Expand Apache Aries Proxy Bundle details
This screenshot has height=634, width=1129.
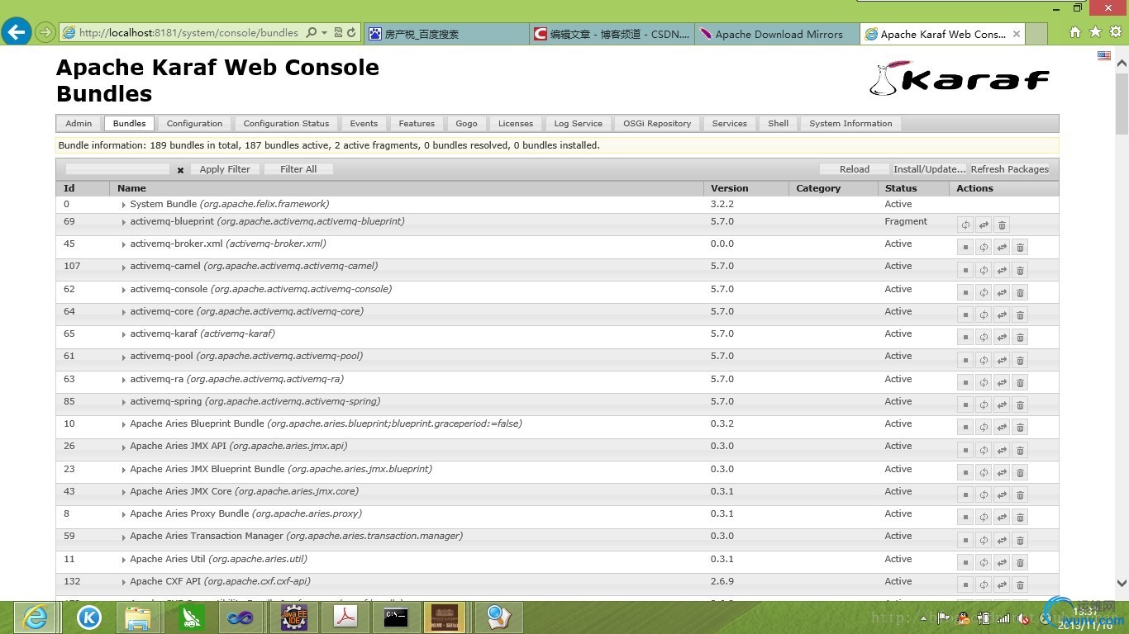click(x=123, y=515)
